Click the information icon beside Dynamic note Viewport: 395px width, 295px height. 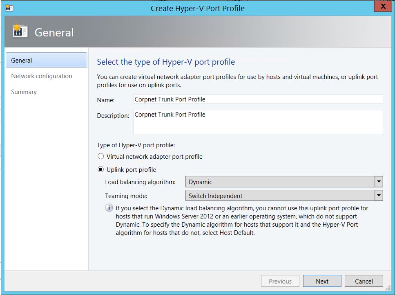(x=109, y=208)
